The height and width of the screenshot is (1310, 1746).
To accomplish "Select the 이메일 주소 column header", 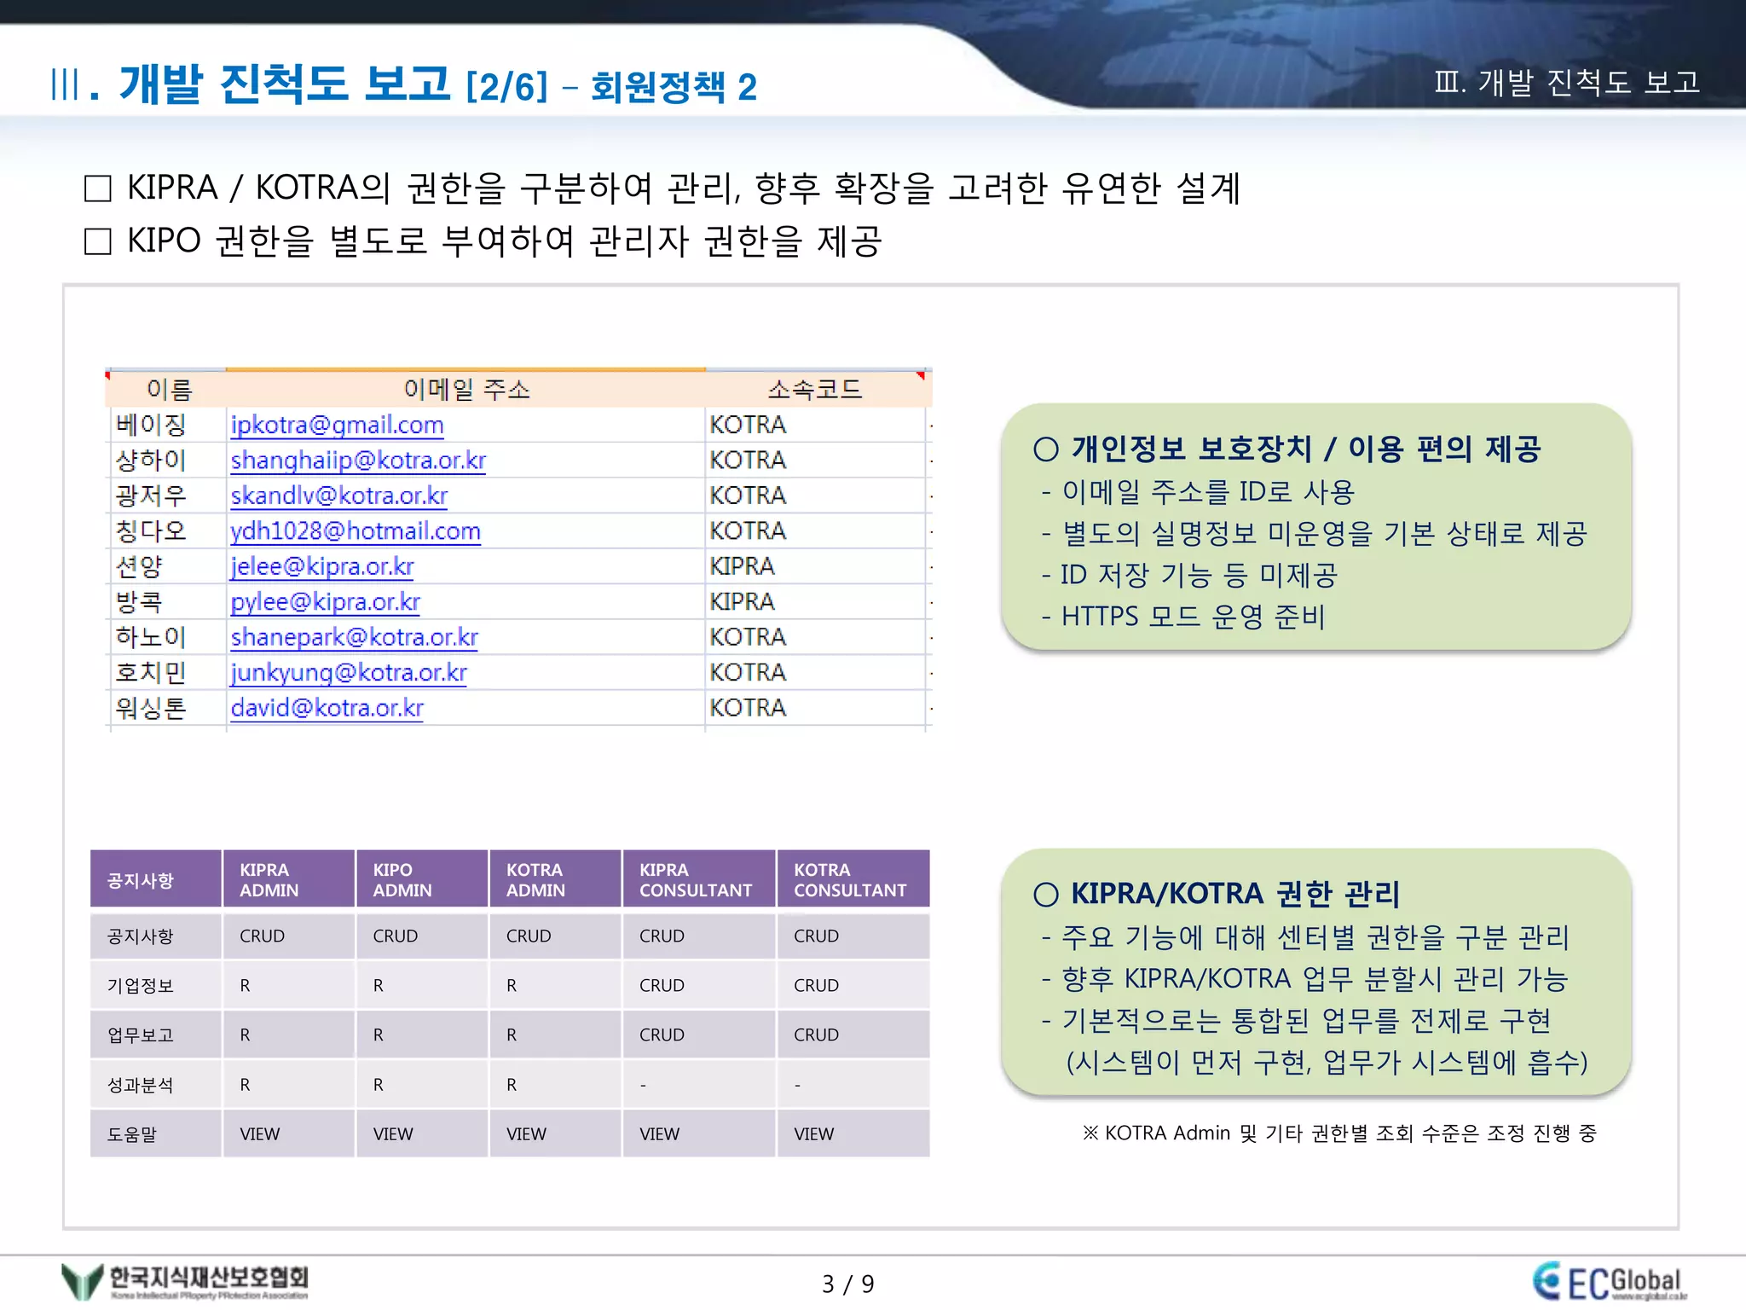I will (x=466, y=390).
